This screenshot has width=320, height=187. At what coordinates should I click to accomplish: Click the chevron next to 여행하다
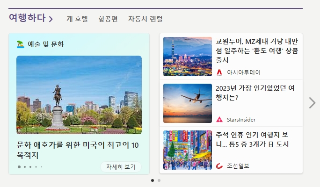click(51, 19)
